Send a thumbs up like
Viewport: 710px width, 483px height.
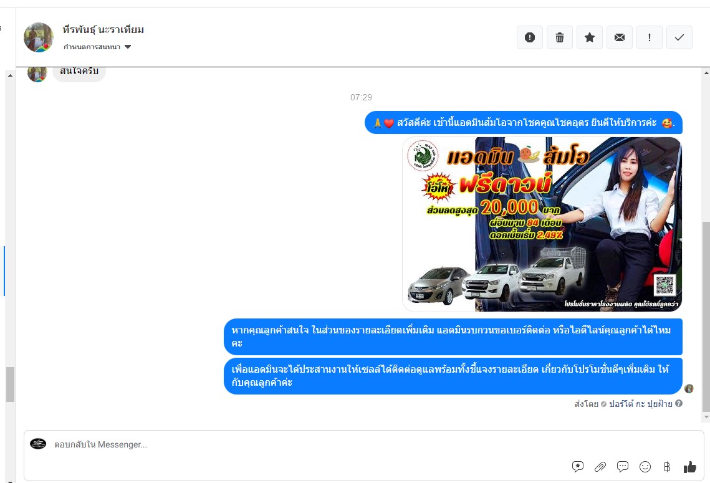[x=689, y=467]
